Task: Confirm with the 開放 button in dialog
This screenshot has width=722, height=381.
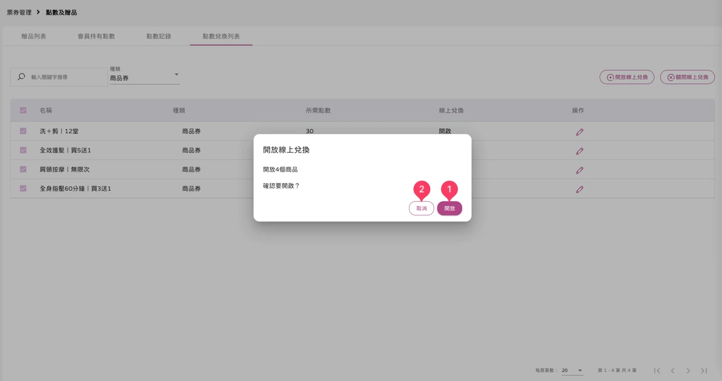Action: [449, 208]
